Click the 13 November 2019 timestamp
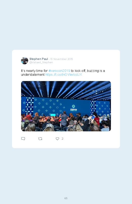 [x=61, y=59]
